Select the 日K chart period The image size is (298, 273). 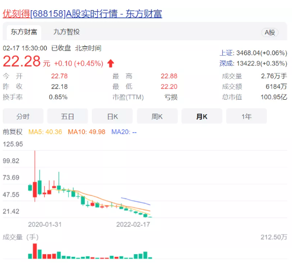pyautogui.click(x=112, y=116)
